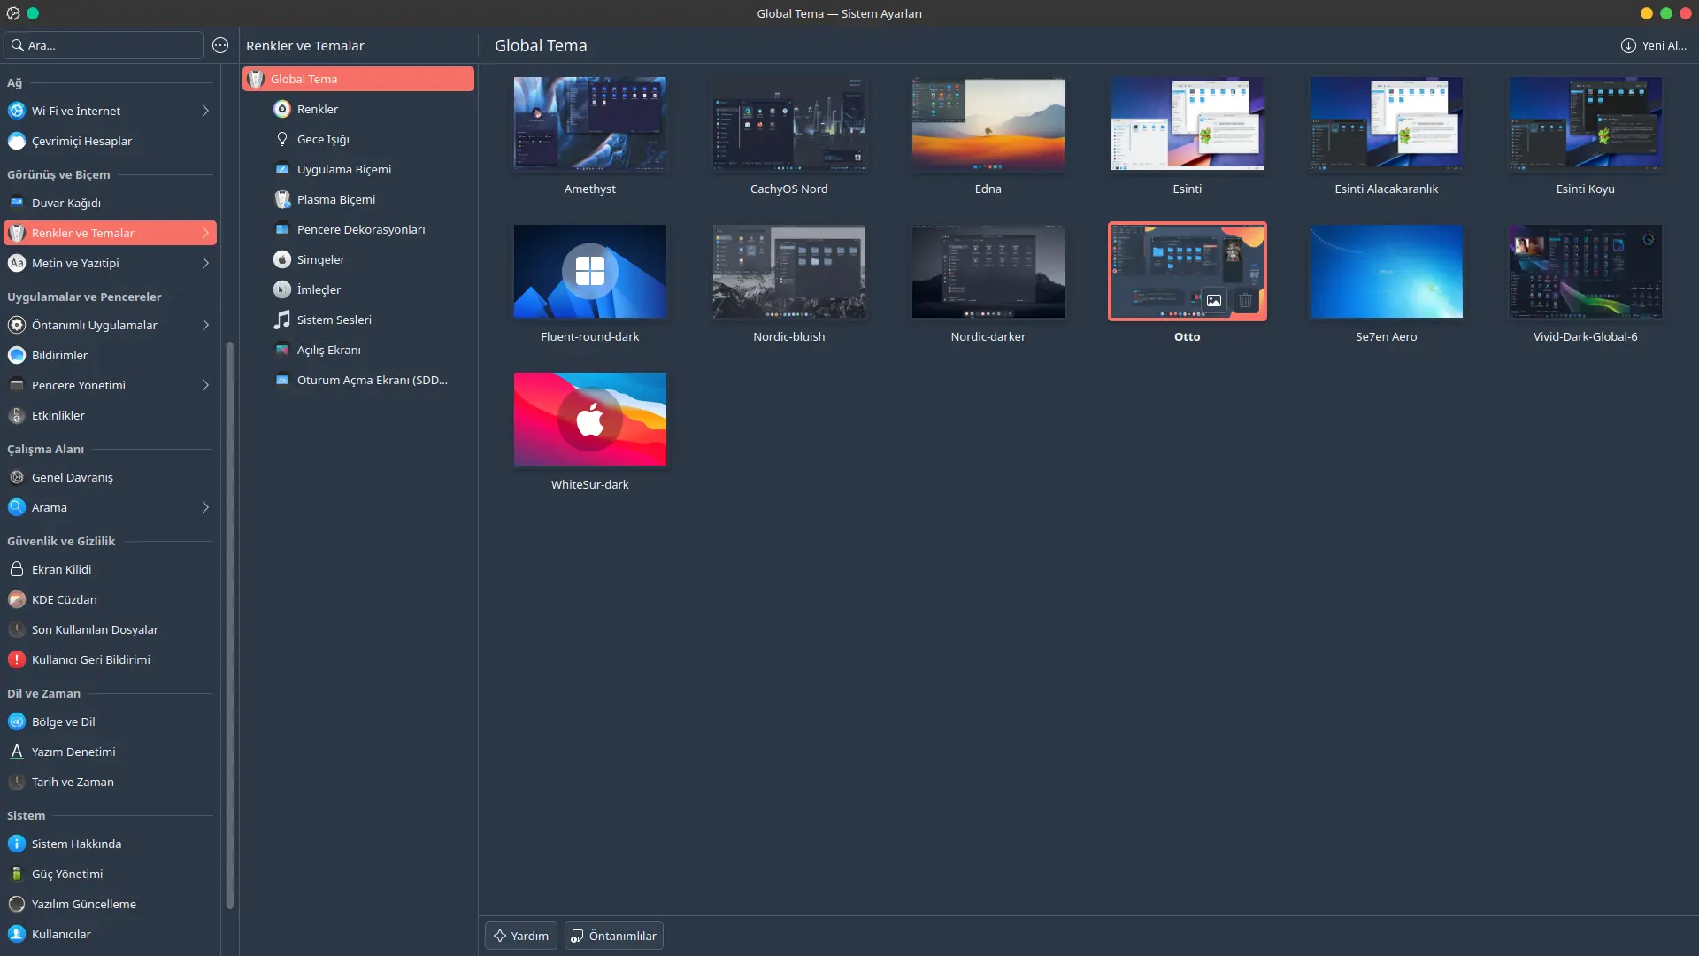Click the KDE Cüzdan icon
The image size is (1699, 956).
pos(17,599)
